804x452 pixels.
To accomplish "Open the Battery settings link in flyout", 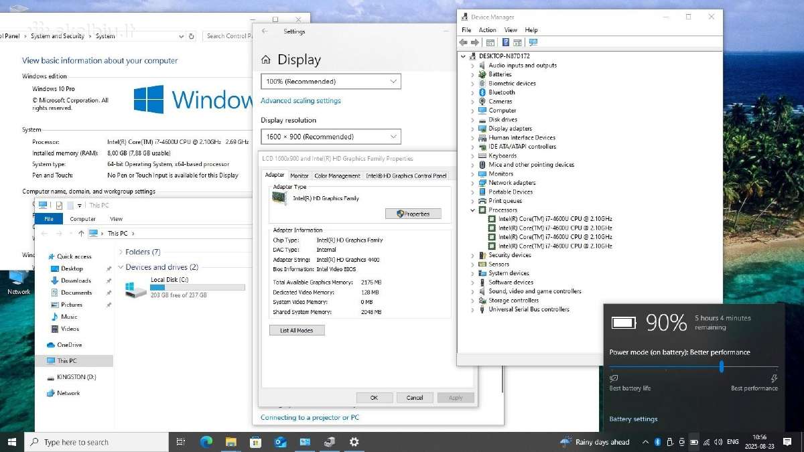I will (633, 419).
